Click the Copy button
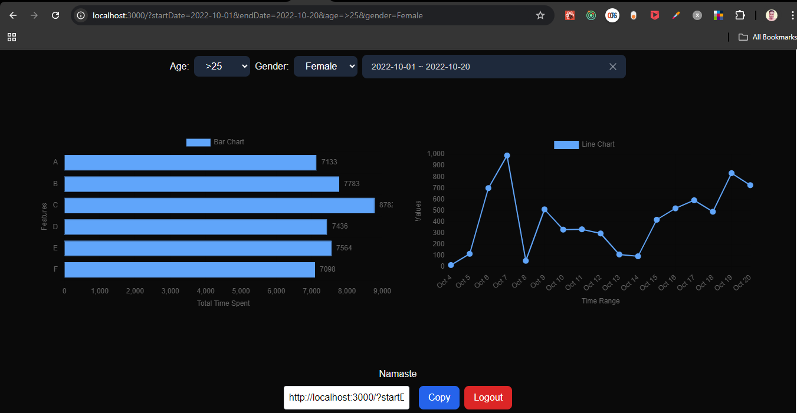The image size is (797, 413). 439,398
